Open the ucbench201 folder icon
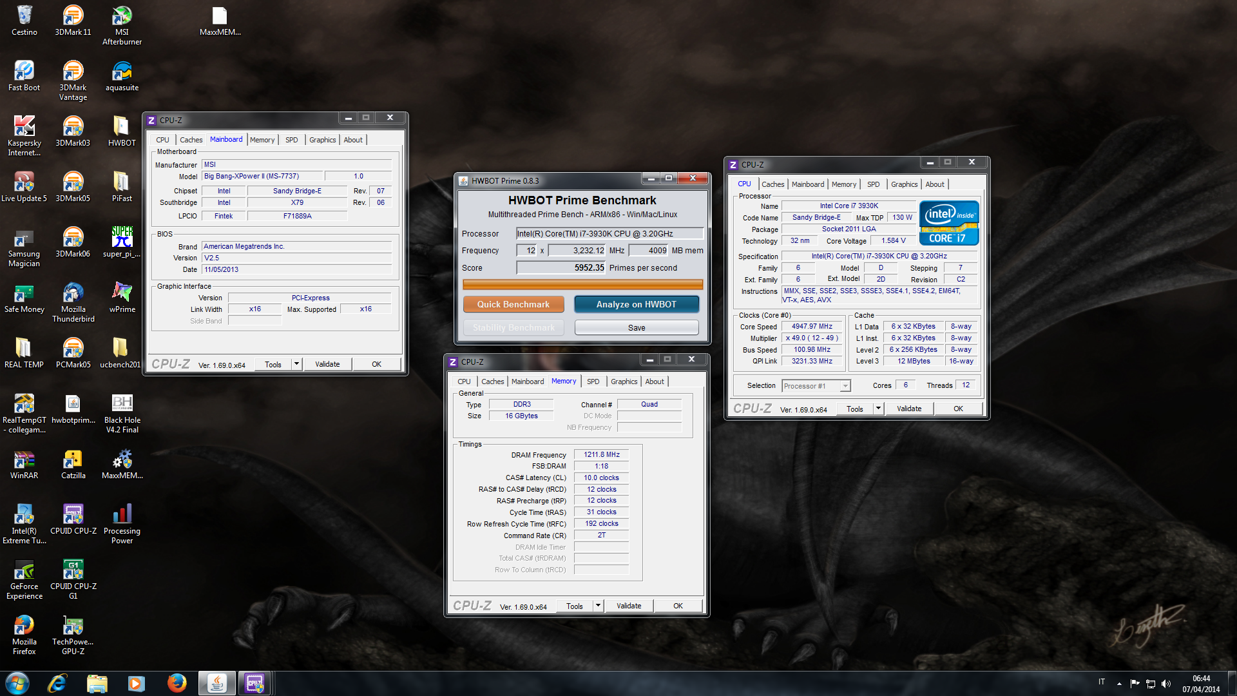 click(120, 353)
